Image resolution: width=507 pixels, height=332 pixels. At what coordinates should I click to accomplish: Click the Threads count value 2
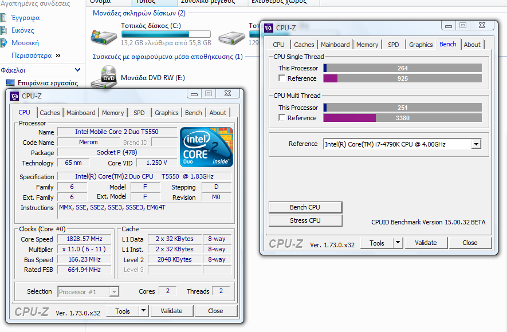coord(221,291)
